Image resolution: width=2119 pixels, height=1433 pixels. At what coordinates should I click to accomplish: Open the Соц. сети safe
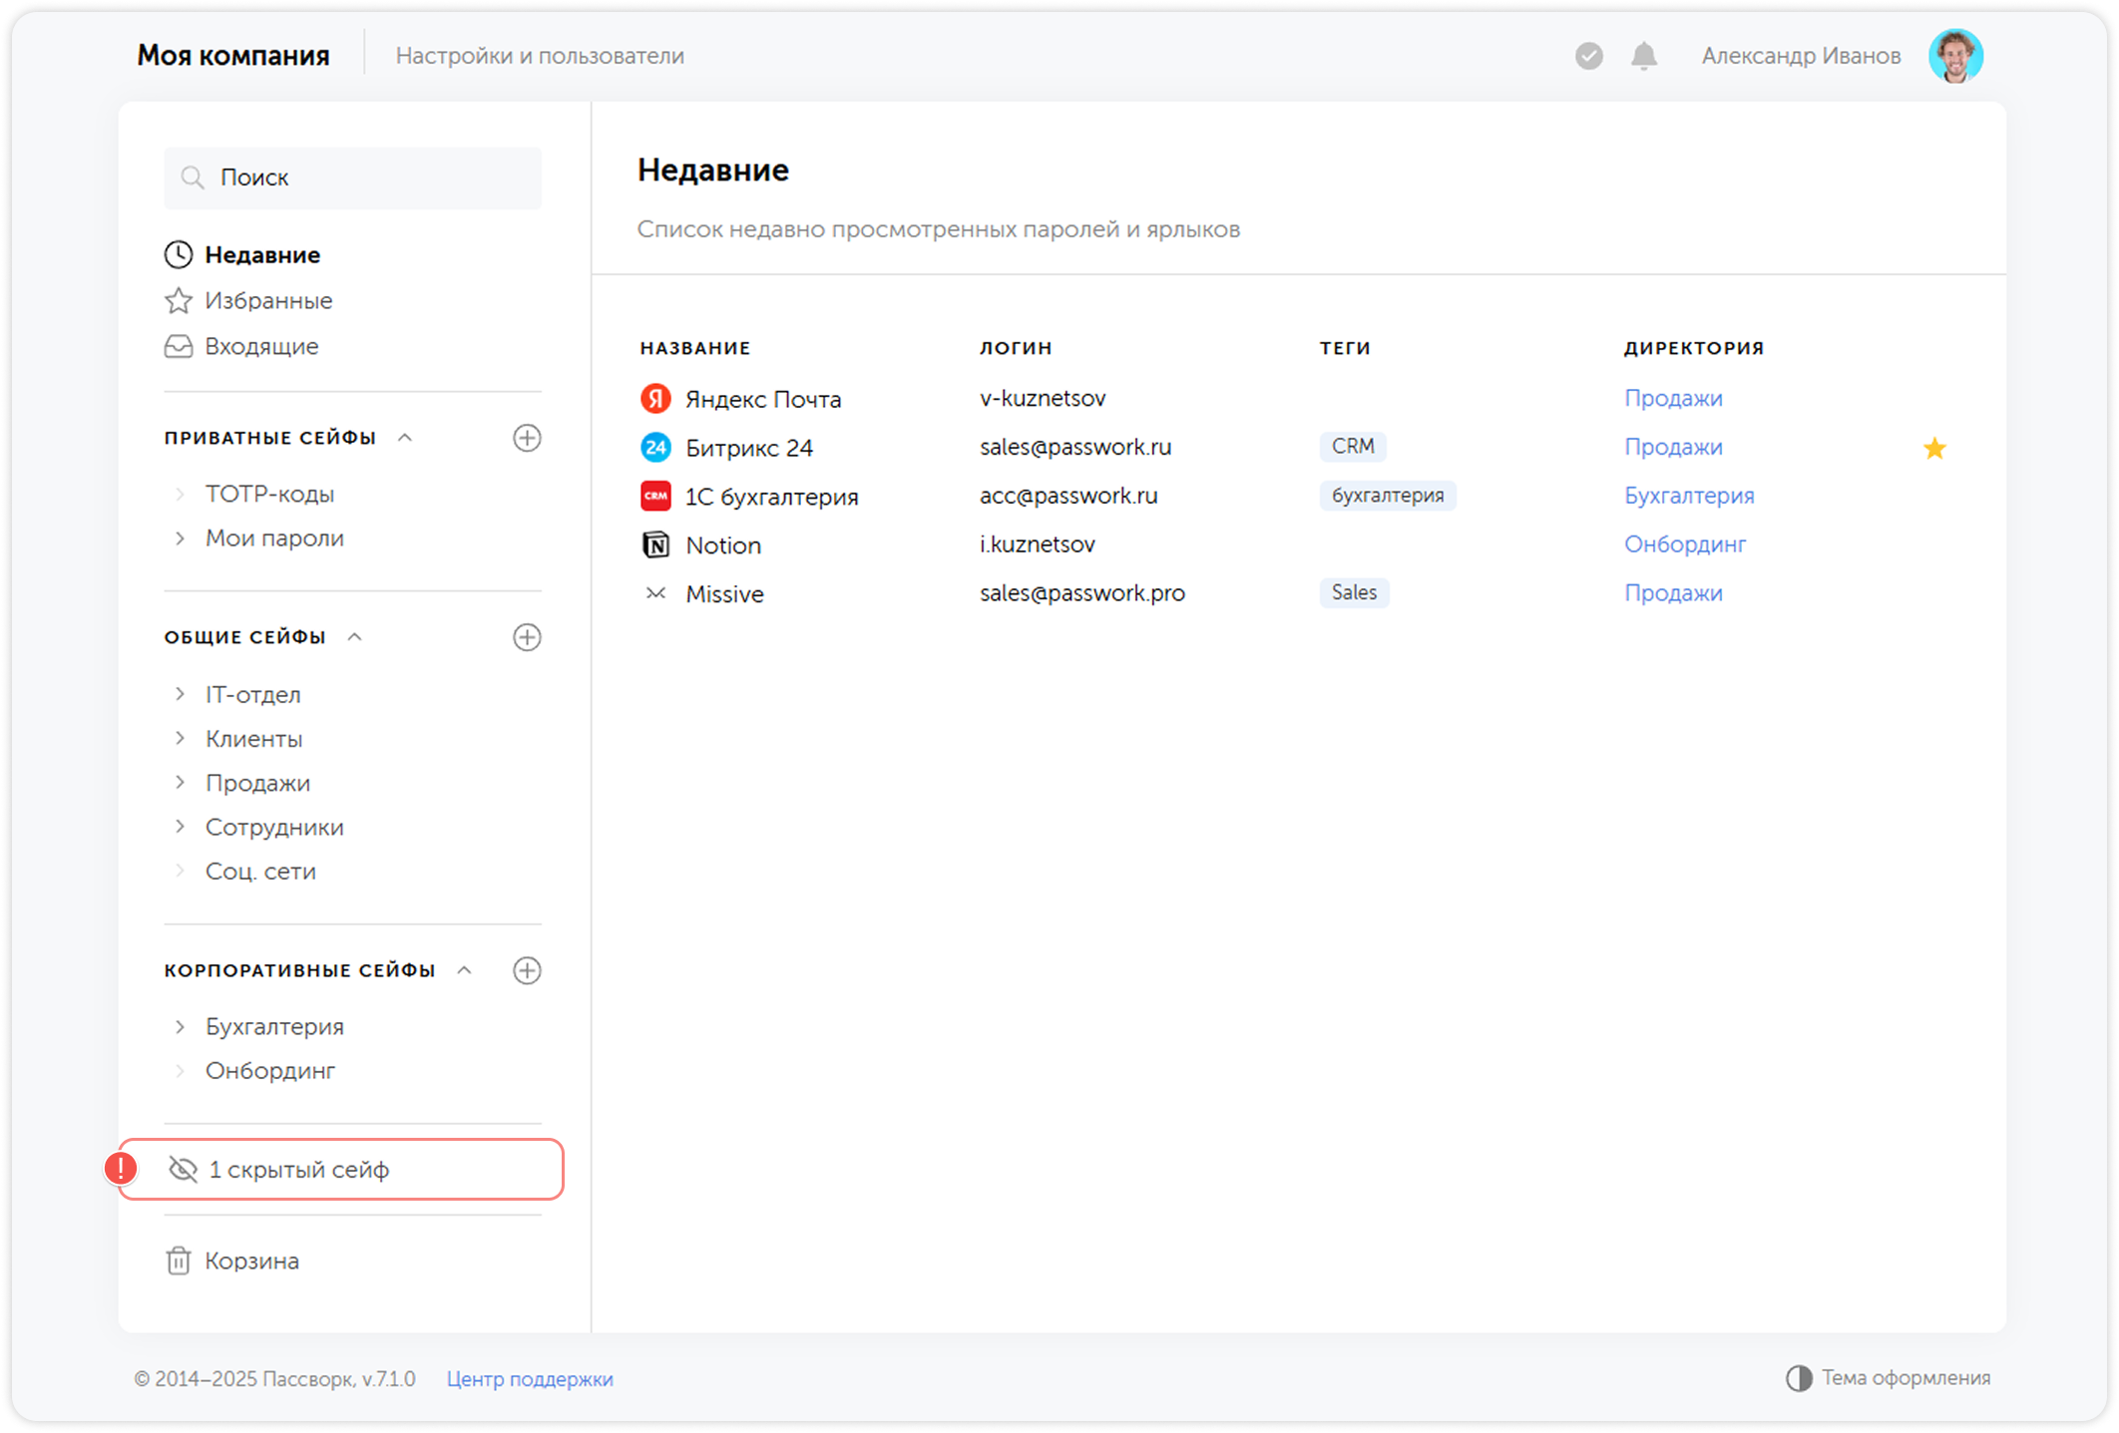(x=260, y=872)
